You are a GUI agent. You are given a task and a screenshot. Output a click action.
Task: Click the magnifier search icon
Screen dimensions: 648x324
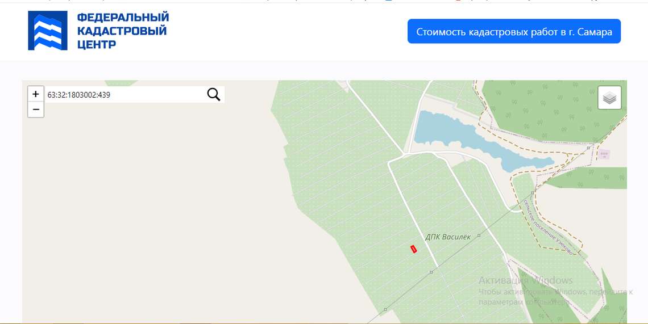coord(214,95)
